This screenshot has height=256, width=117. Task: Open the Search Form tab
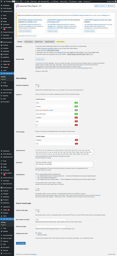(39, 42)
